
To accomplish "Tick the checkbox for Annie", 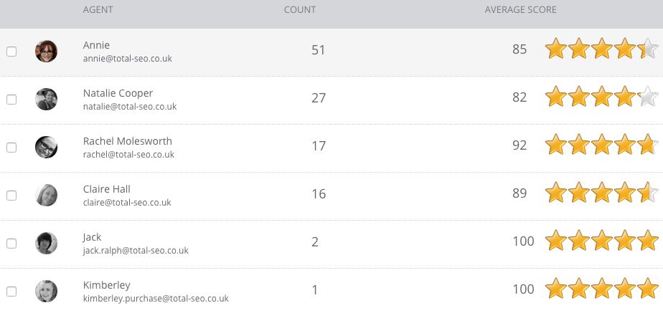I will (x=11, y=52).
